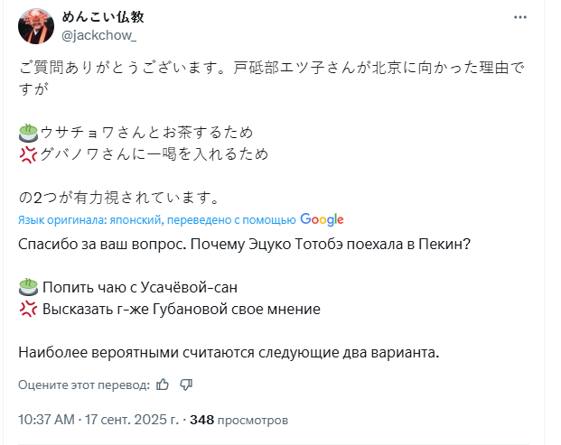The height and width of the screenshot is (445, 561).
Task: Open the more options menu (three dots)
Action: click(519, 18)
